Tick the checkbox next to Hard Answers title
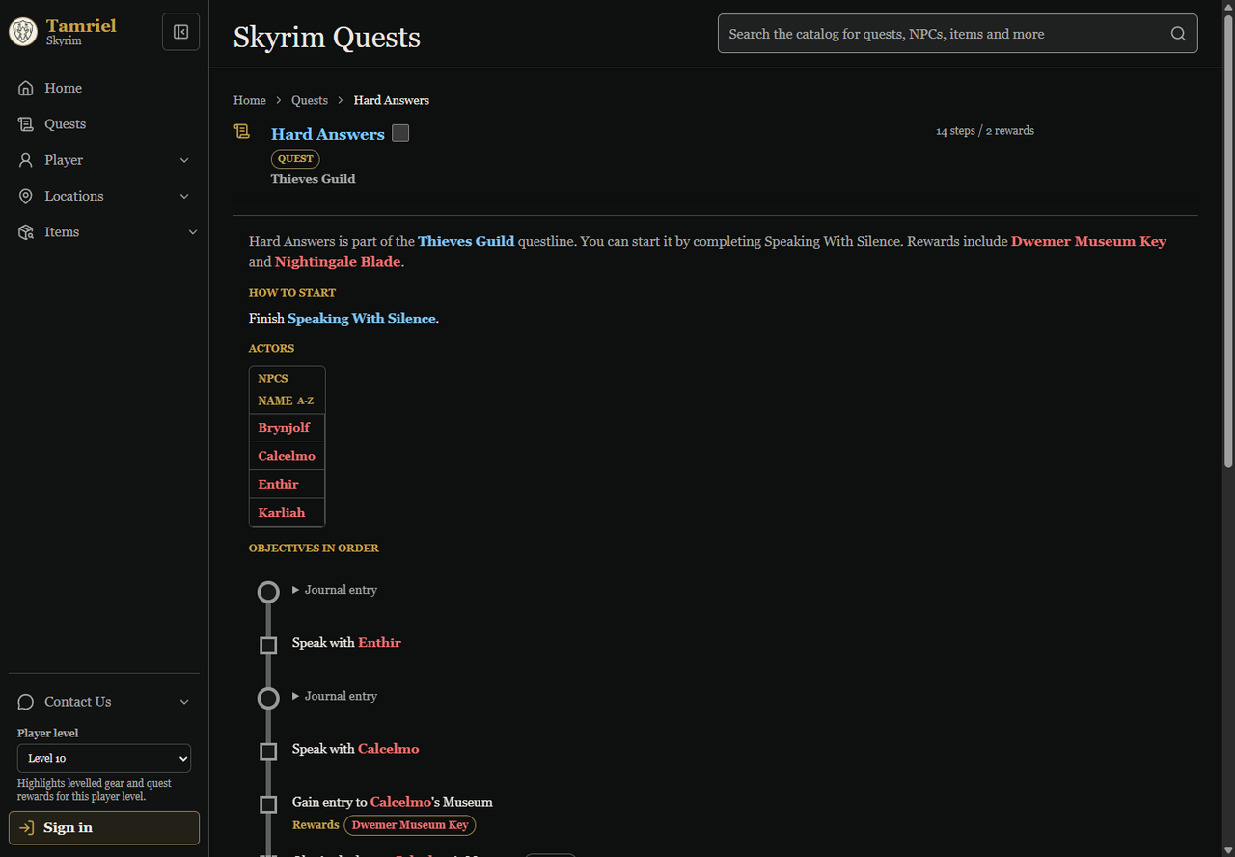Image resolution: width=1235 pixels, height=857 pixels. 400,133
